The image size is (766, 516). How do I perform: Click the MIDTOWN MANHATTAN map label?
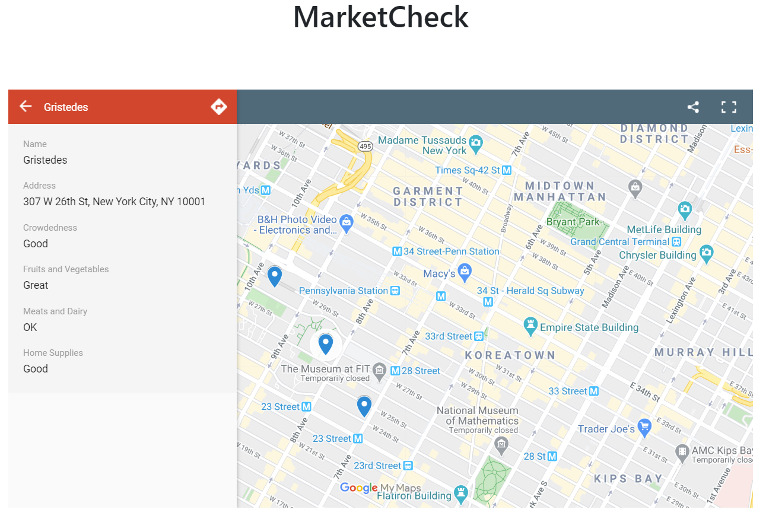click(560, 192)
